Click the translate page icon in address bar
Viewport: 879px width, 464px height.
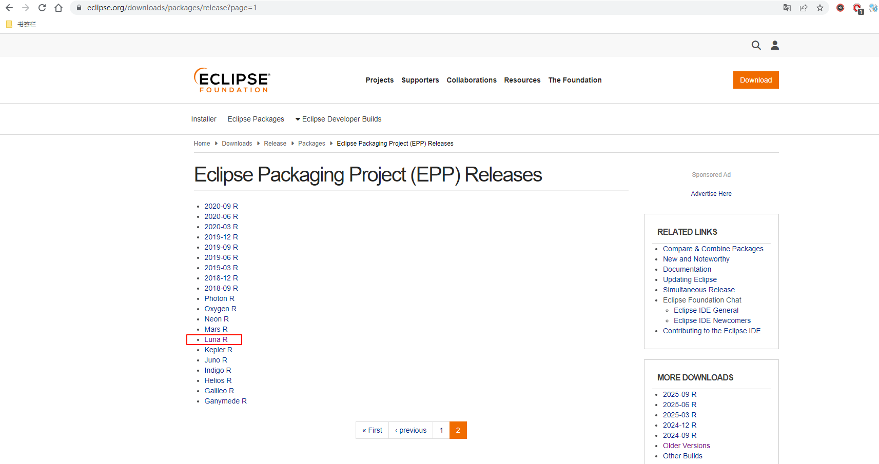pyautogui.click(x=787, y=8)
